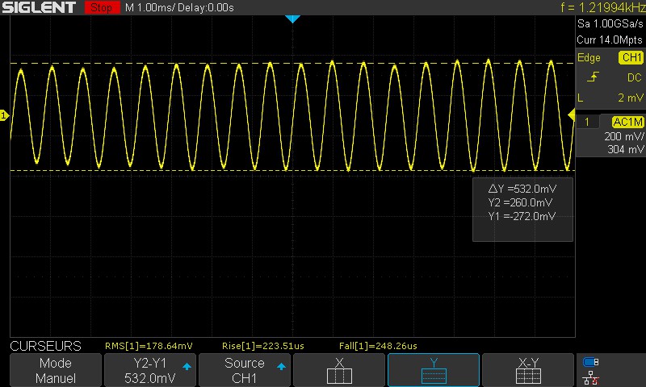Click the rising edge slope icon
The width and height of the screenshot is (646, 387).
pos(593,77)
